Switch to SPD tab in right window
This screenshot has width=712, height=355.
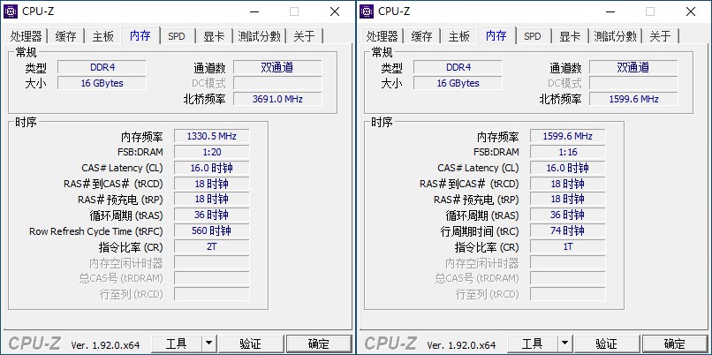[533, 36]
